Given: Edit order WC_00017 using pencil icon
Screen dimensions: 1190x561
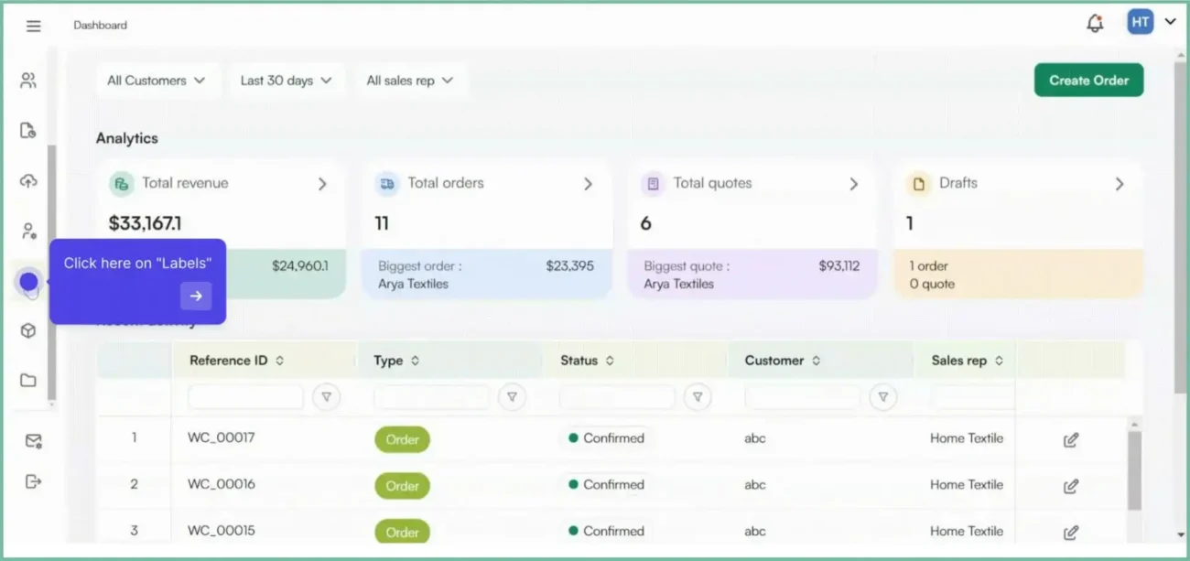Looking at the screenshot, I should point(1071,440).
